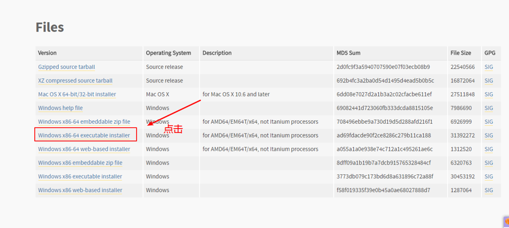This screenshot has width=509, height=228.
Task: Select MD5 692b4fc3a2ba0d54d1495d4ead5b0b5c
Action: 385,81
